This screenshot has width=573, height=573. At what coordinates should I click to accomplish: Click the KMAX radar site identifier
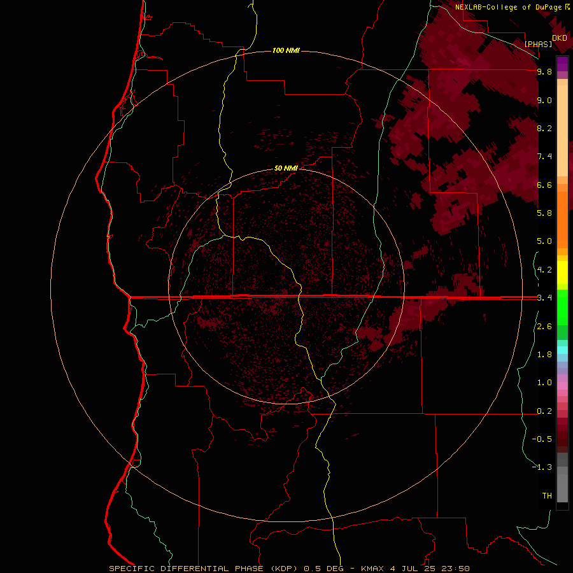pyautogui.click(x=372, y=569)
